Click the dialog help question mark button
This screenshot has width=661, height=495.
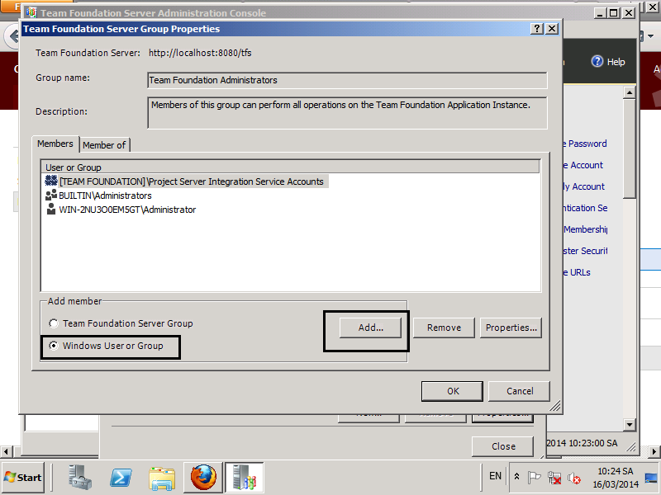[x=536, y=29]
